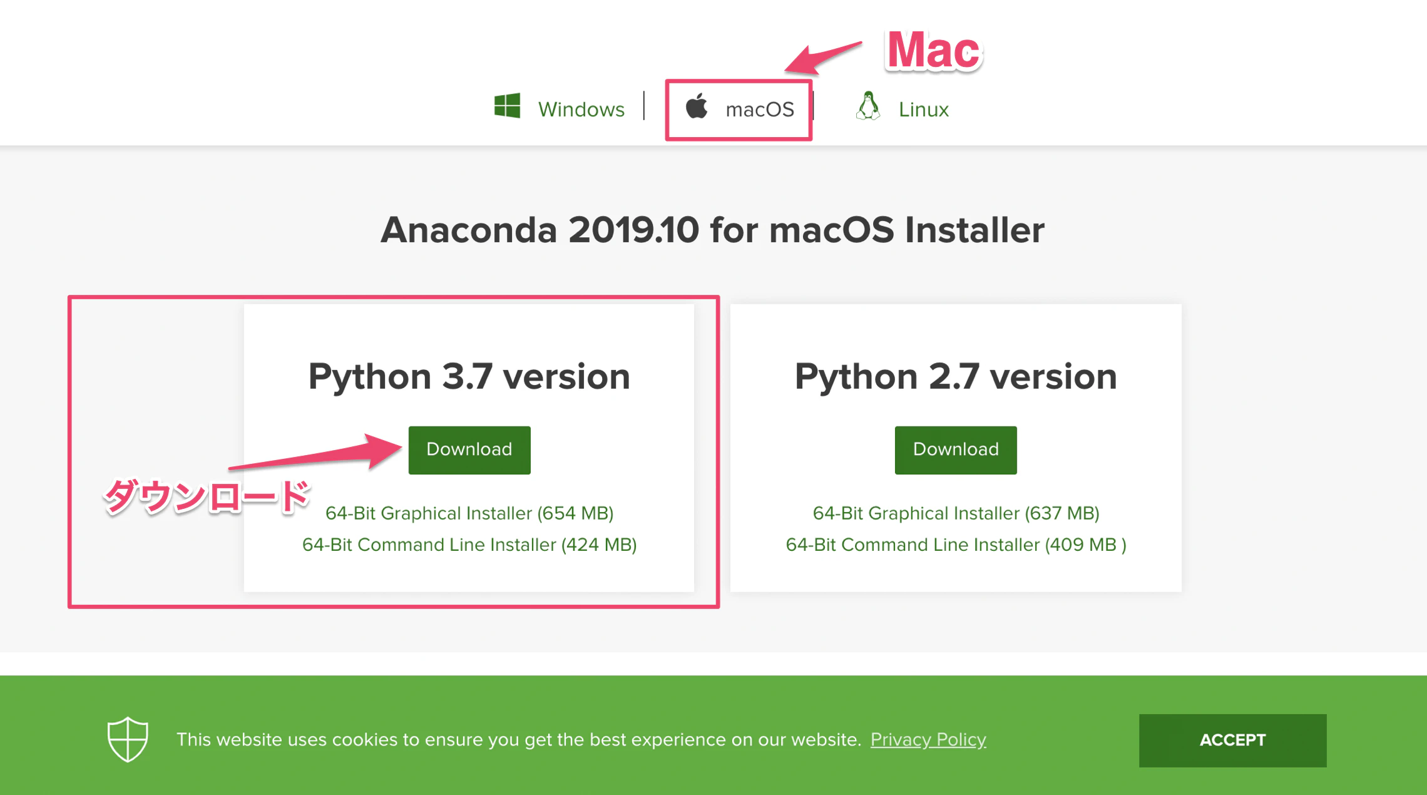
Task: Click the Apple logo icon
Action: pyautogui.click(x=697, y=105)
